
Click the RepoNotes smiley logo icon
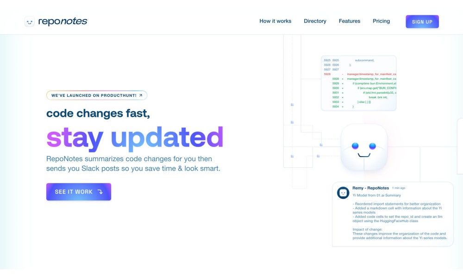(x=29, y=22)
